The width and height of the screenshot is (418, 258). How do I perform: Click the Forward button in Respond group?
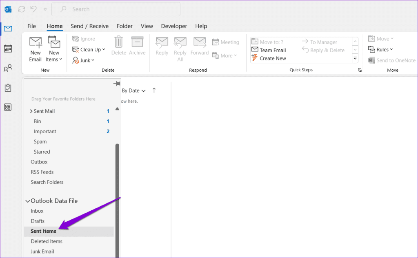pyautogui.click(x=199, y=47)
